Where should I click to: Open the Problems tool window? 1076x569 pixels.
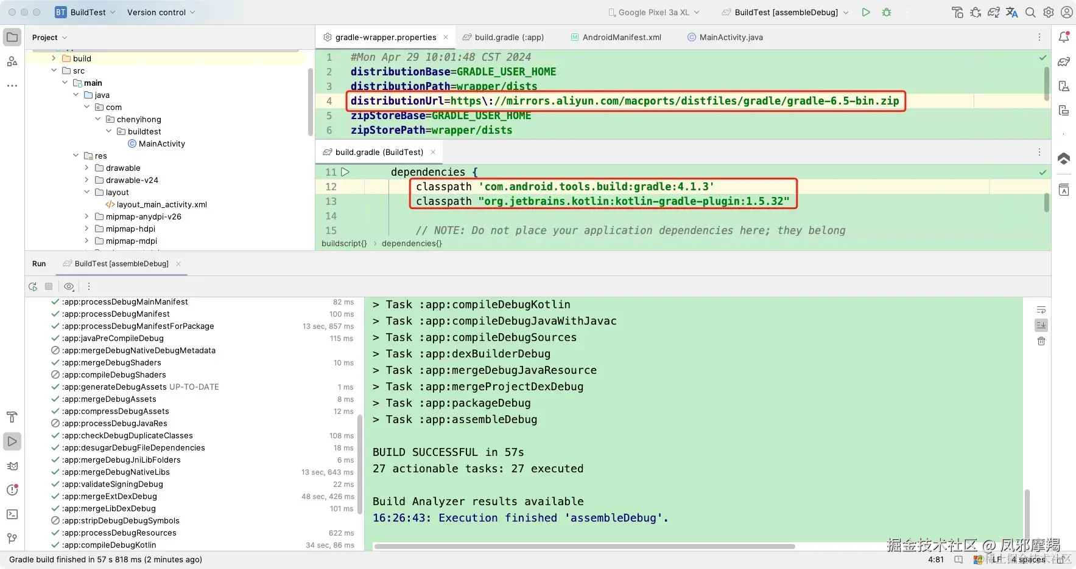pyautogui.click(x=12, y=490)
